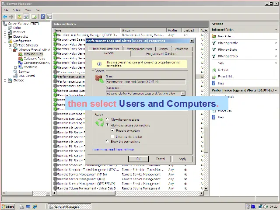Click the Filter by Profile funnel icon
280x210 pixels.
[x=214, y=43]
